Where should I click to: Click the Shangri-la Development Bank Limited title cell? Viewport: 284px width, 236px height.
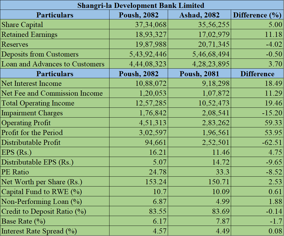pos(142,5)
